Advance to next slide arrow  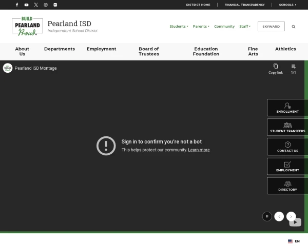click(291, 216)
